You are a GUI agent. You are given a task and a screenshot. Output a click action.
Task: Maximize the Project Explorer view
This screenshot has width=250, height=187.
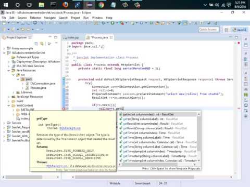pyautogui.click(x=56, y=37)
